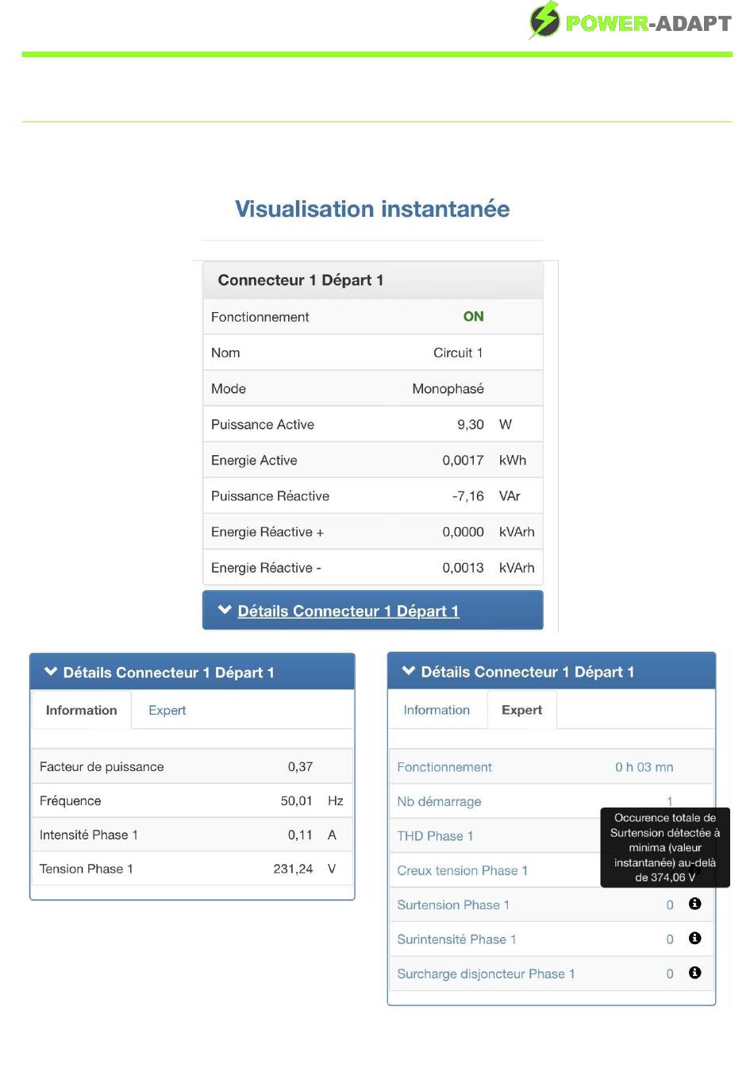Viewport: 754px width, 1072px height.
Task: Click the Energie Réactive + label
Action: pos(267,532)
